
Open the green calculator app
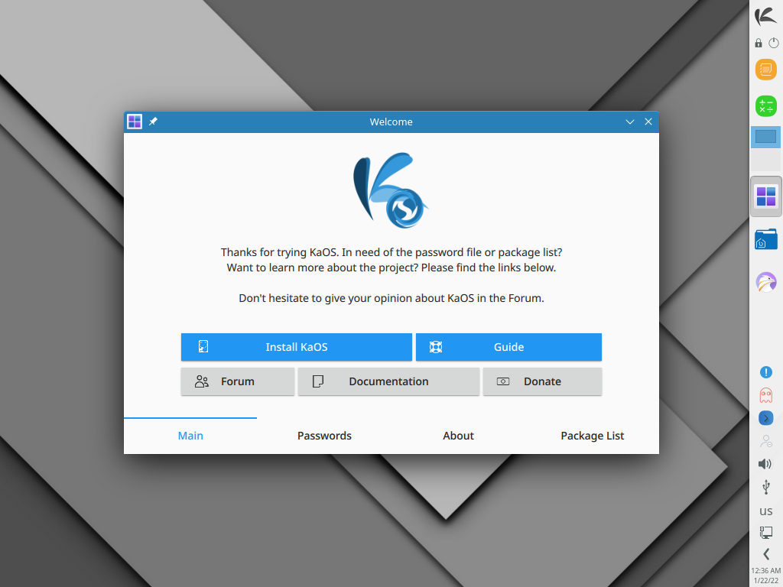click(x=765, y=105)
